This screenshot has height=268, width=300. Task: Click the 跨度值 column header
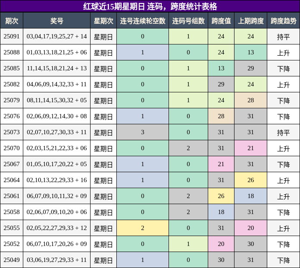point(221,21)
